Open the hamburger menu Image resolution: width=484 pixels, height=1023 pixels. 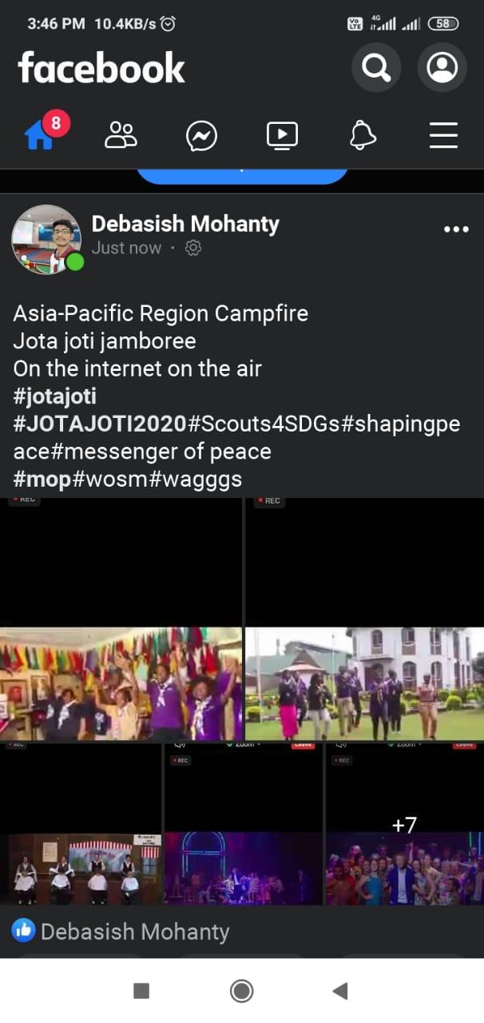[443, 135]
